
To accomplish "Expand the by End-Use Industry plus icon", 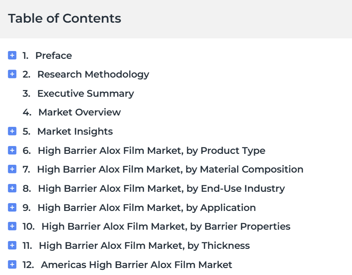I will (12, 188).
